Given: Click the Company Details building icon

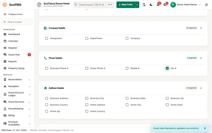Looking at the screenshot, I should pos(45,28).
